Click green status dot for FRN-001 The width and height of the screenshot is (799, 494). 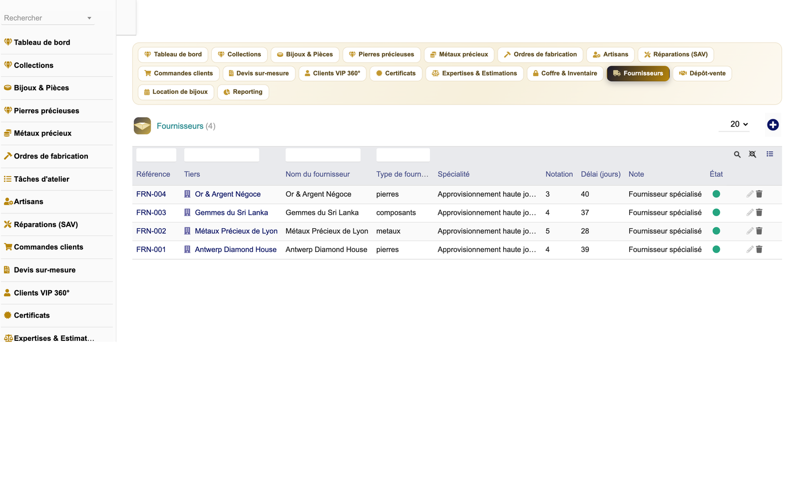pyautogui.click(x=716, y=250)
